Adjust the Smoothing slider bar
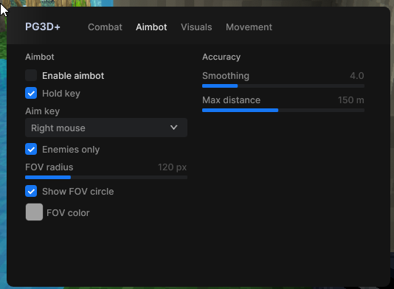 click(283, 86)
